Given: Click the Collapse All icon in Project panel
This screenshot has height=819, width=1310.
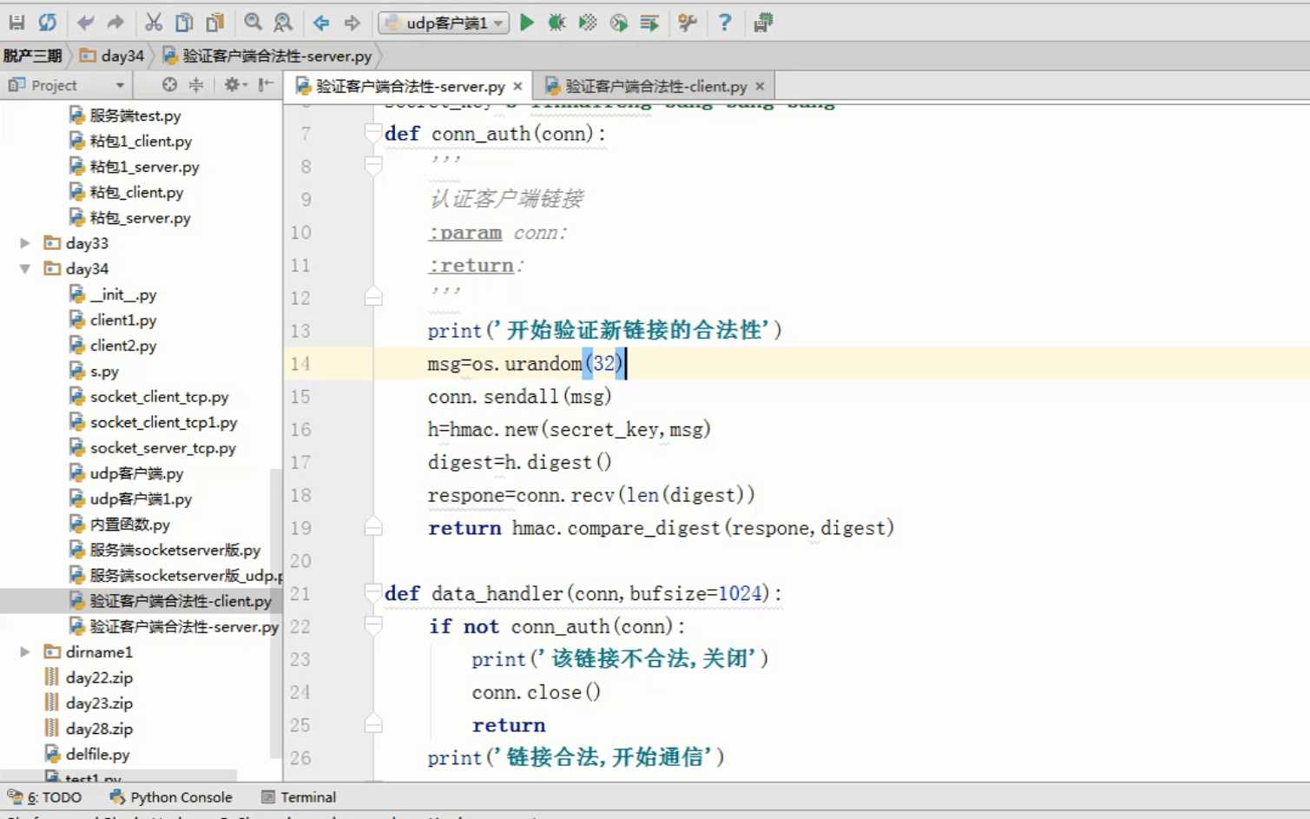Looking at the screenshot, I should (196, 85).
